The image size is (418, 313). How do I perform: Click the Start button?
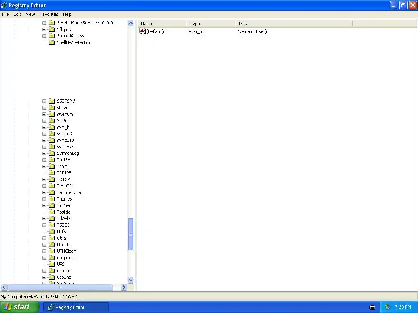20,307
